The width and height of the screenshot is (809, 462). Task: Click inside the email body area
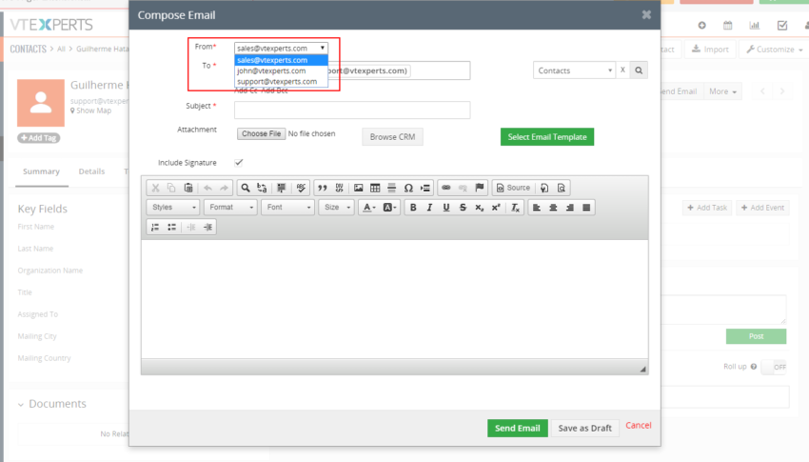tap(395, 299)
